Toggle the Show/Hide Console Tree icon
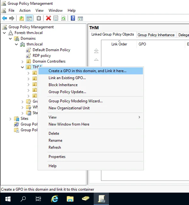This screenshot has height=205, width=189. tap(29, 18)
